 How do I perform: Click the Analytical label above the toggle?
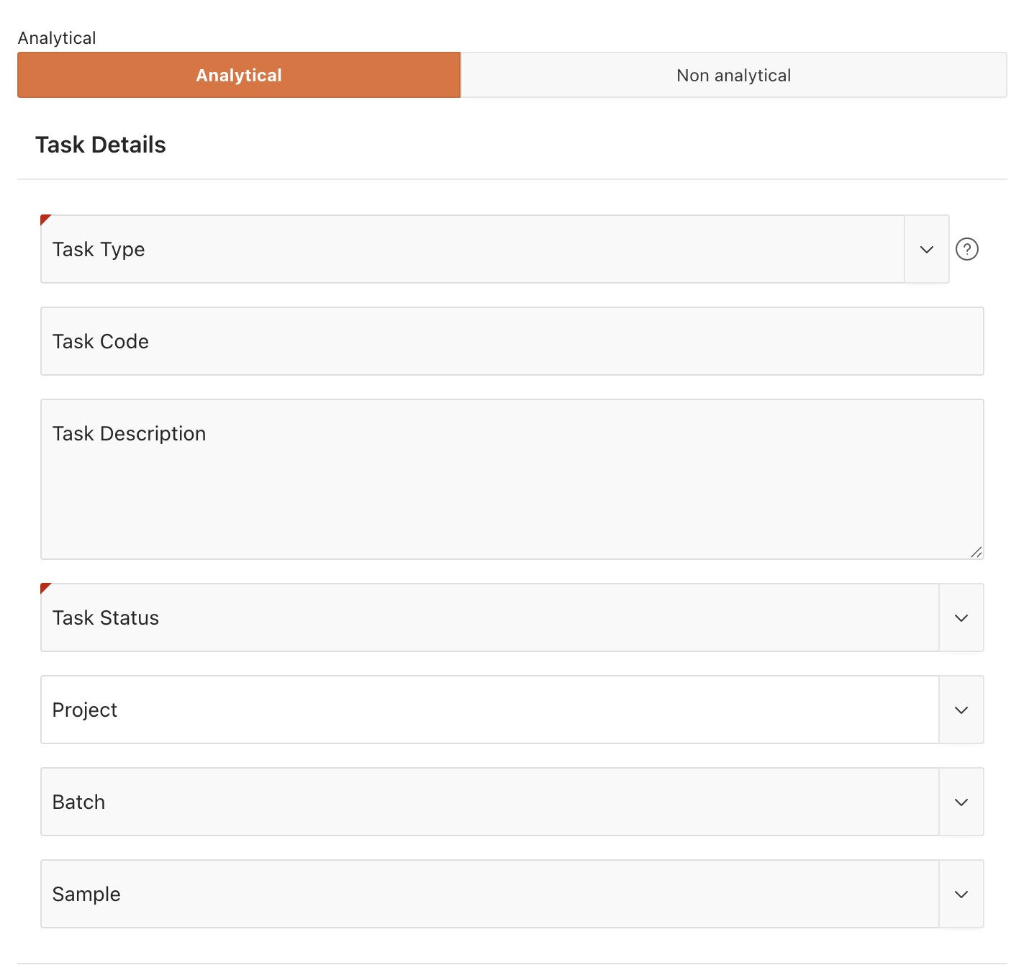point(57,38)
